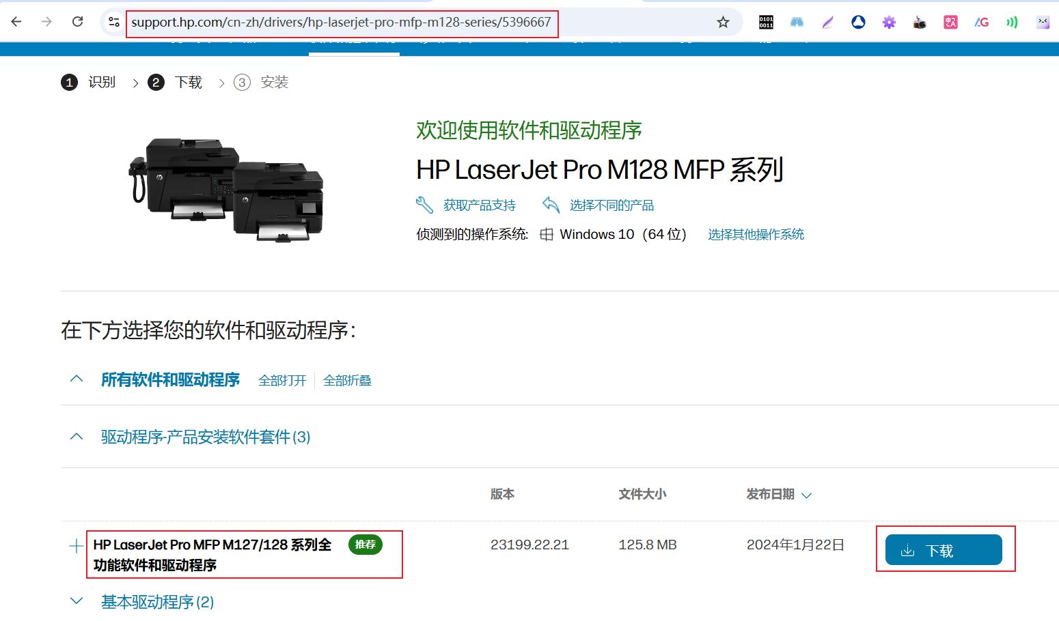Click the purple gear extension icon

889,23
